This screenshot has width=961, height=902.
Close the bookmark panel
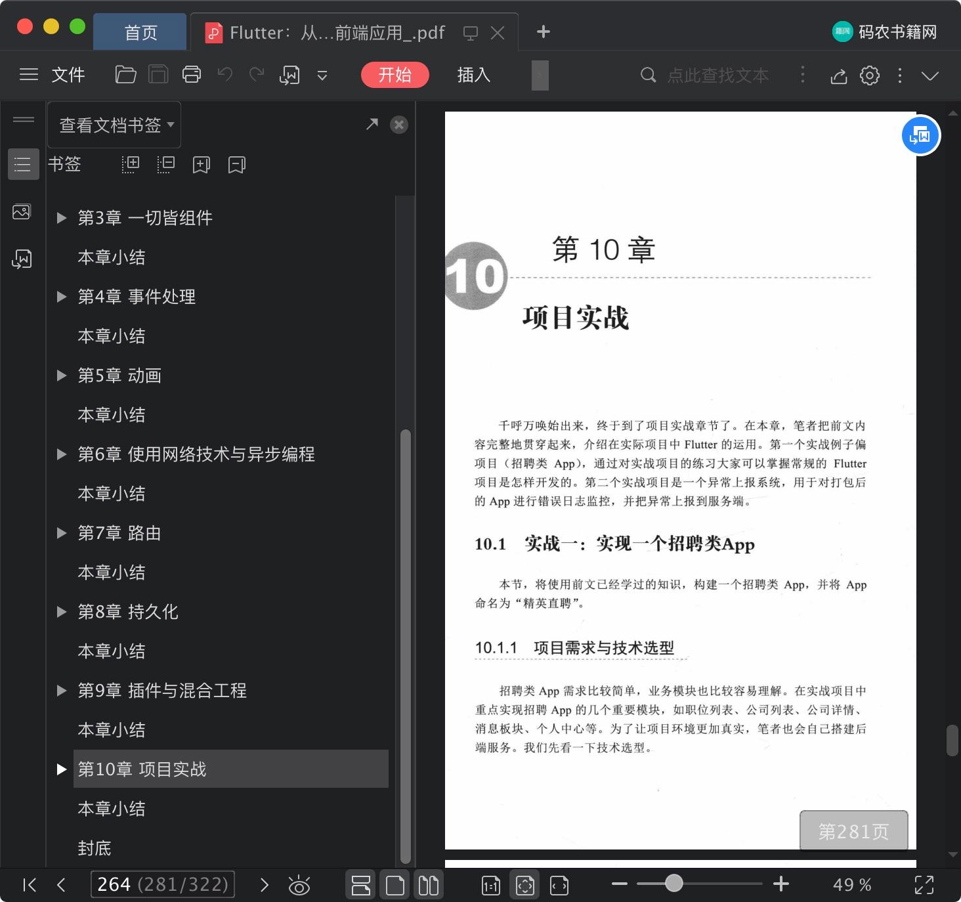tap(399, 125)
